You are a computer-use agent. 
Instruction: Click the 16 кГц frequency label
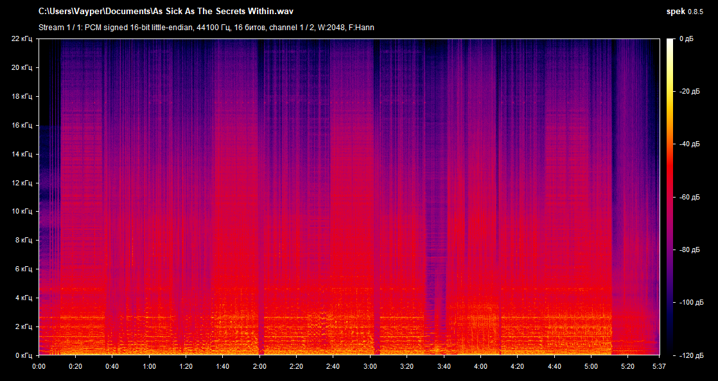pos(22,125)
